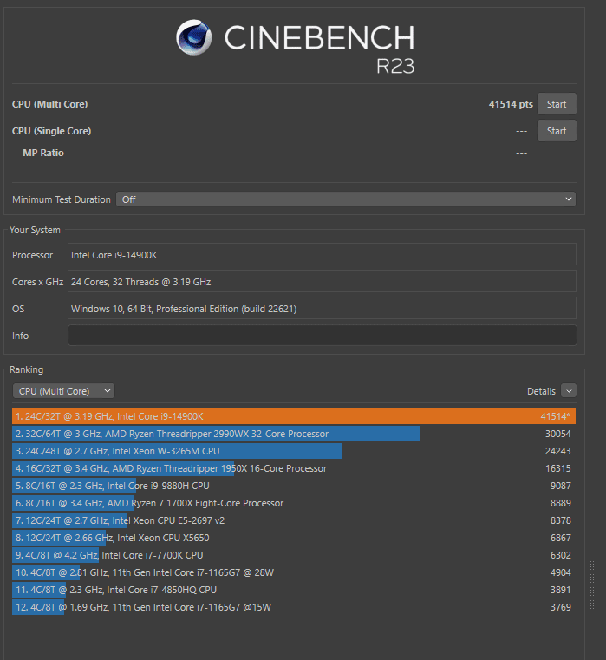Click the 3769 score value
The height and width of the screenshot is (660, 606).
coord(561,607)
